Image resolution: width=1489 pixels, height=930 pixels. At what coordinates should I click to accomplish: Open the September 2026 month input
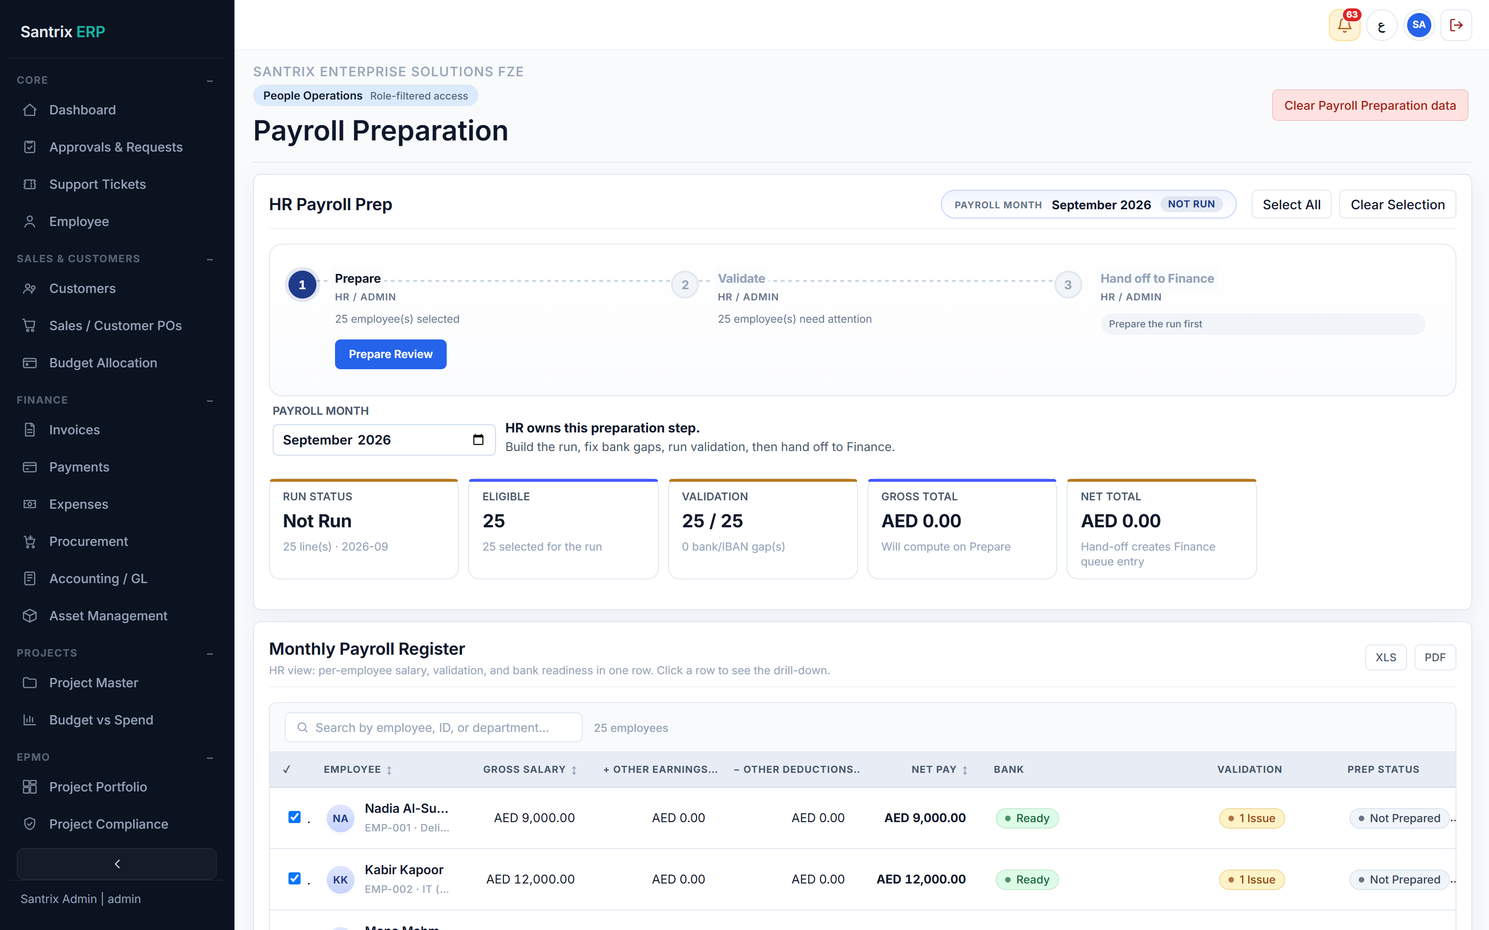click(384, 440)
